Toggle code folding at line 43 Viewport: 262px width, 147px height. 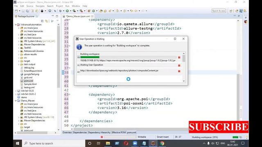pos(70,94)
